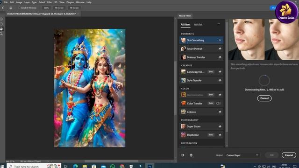Open the File menu
The height and width of the screenshot is (168, 299).
(x=6, y=2)
